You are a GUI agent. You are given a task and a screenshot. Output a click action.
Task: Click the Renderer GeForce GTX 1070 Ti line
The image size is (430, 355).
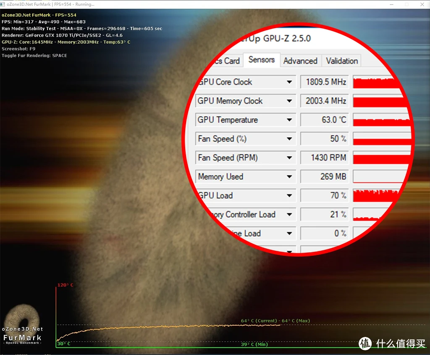(62, 35)
